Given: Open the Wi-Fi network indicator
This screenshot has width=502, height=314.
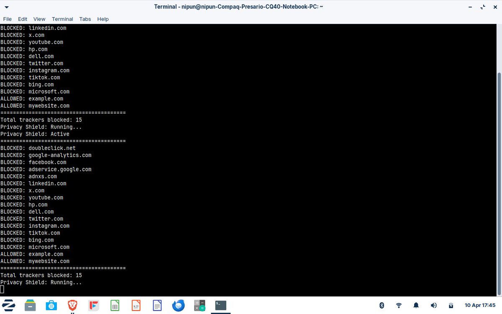Looking at the screenshot, I should tap(399, 306).
